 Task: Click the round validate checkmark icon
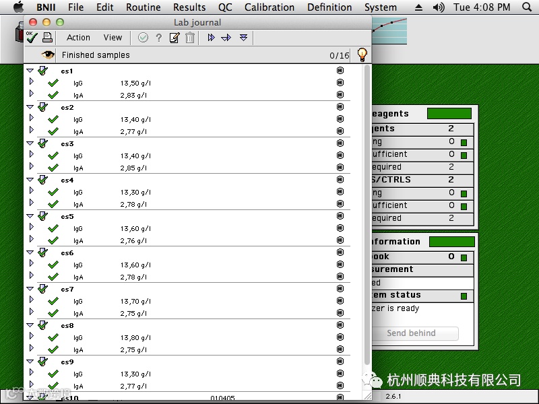(x=143, y=38)
